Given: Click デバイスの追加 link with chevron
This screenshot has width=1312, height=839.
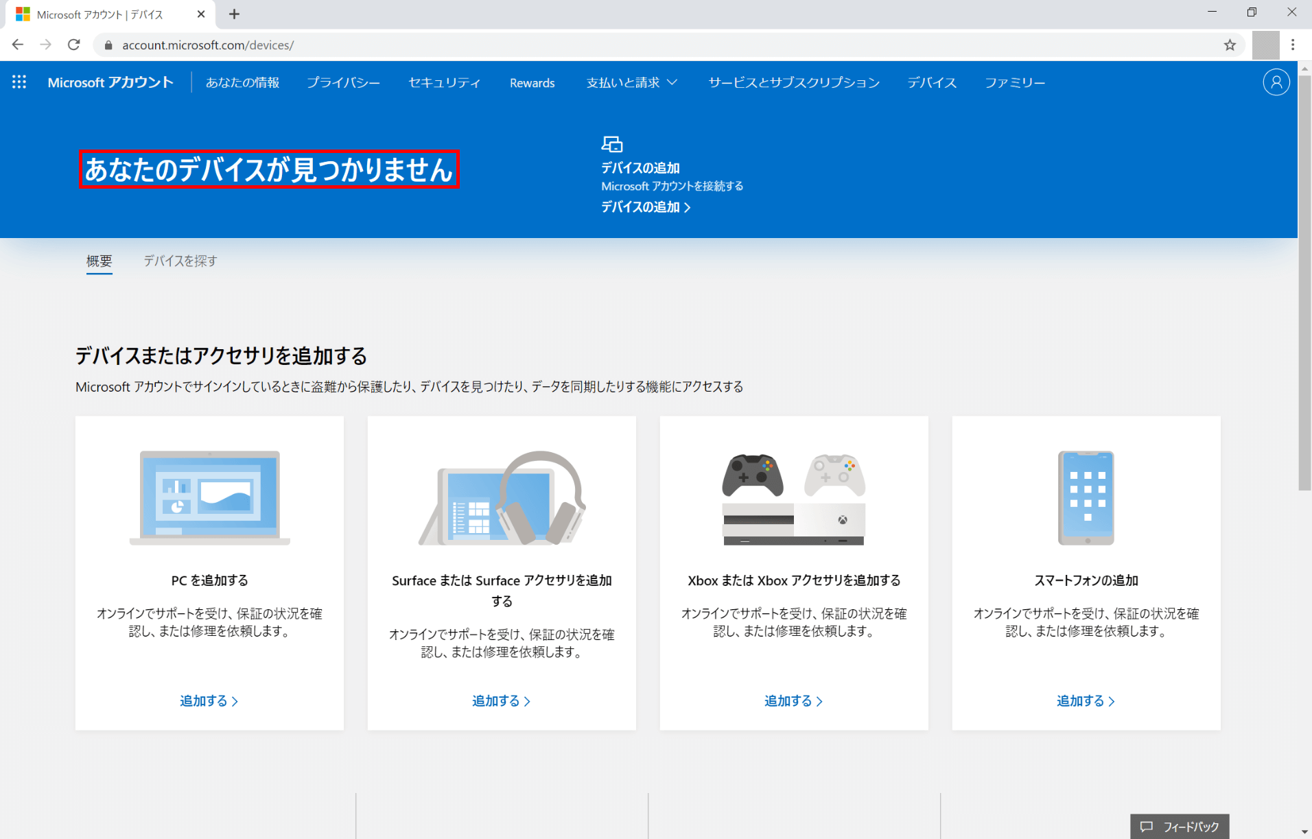Looking at the screenshot, I should [646, 207].
